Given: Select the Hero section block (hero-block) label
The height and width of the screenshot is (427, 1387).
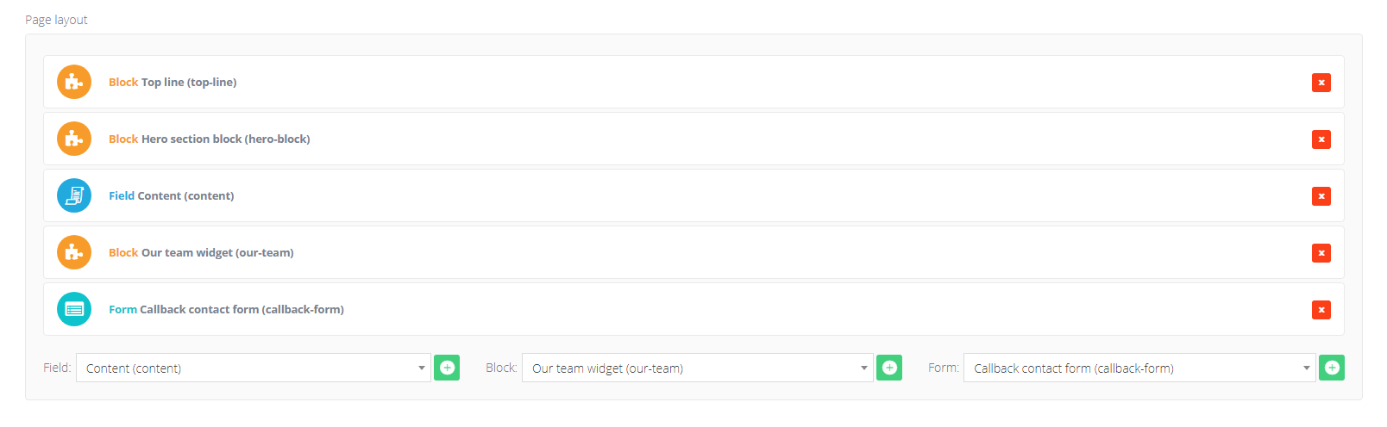Looking at the screenshot, I should tap(225, 139).
